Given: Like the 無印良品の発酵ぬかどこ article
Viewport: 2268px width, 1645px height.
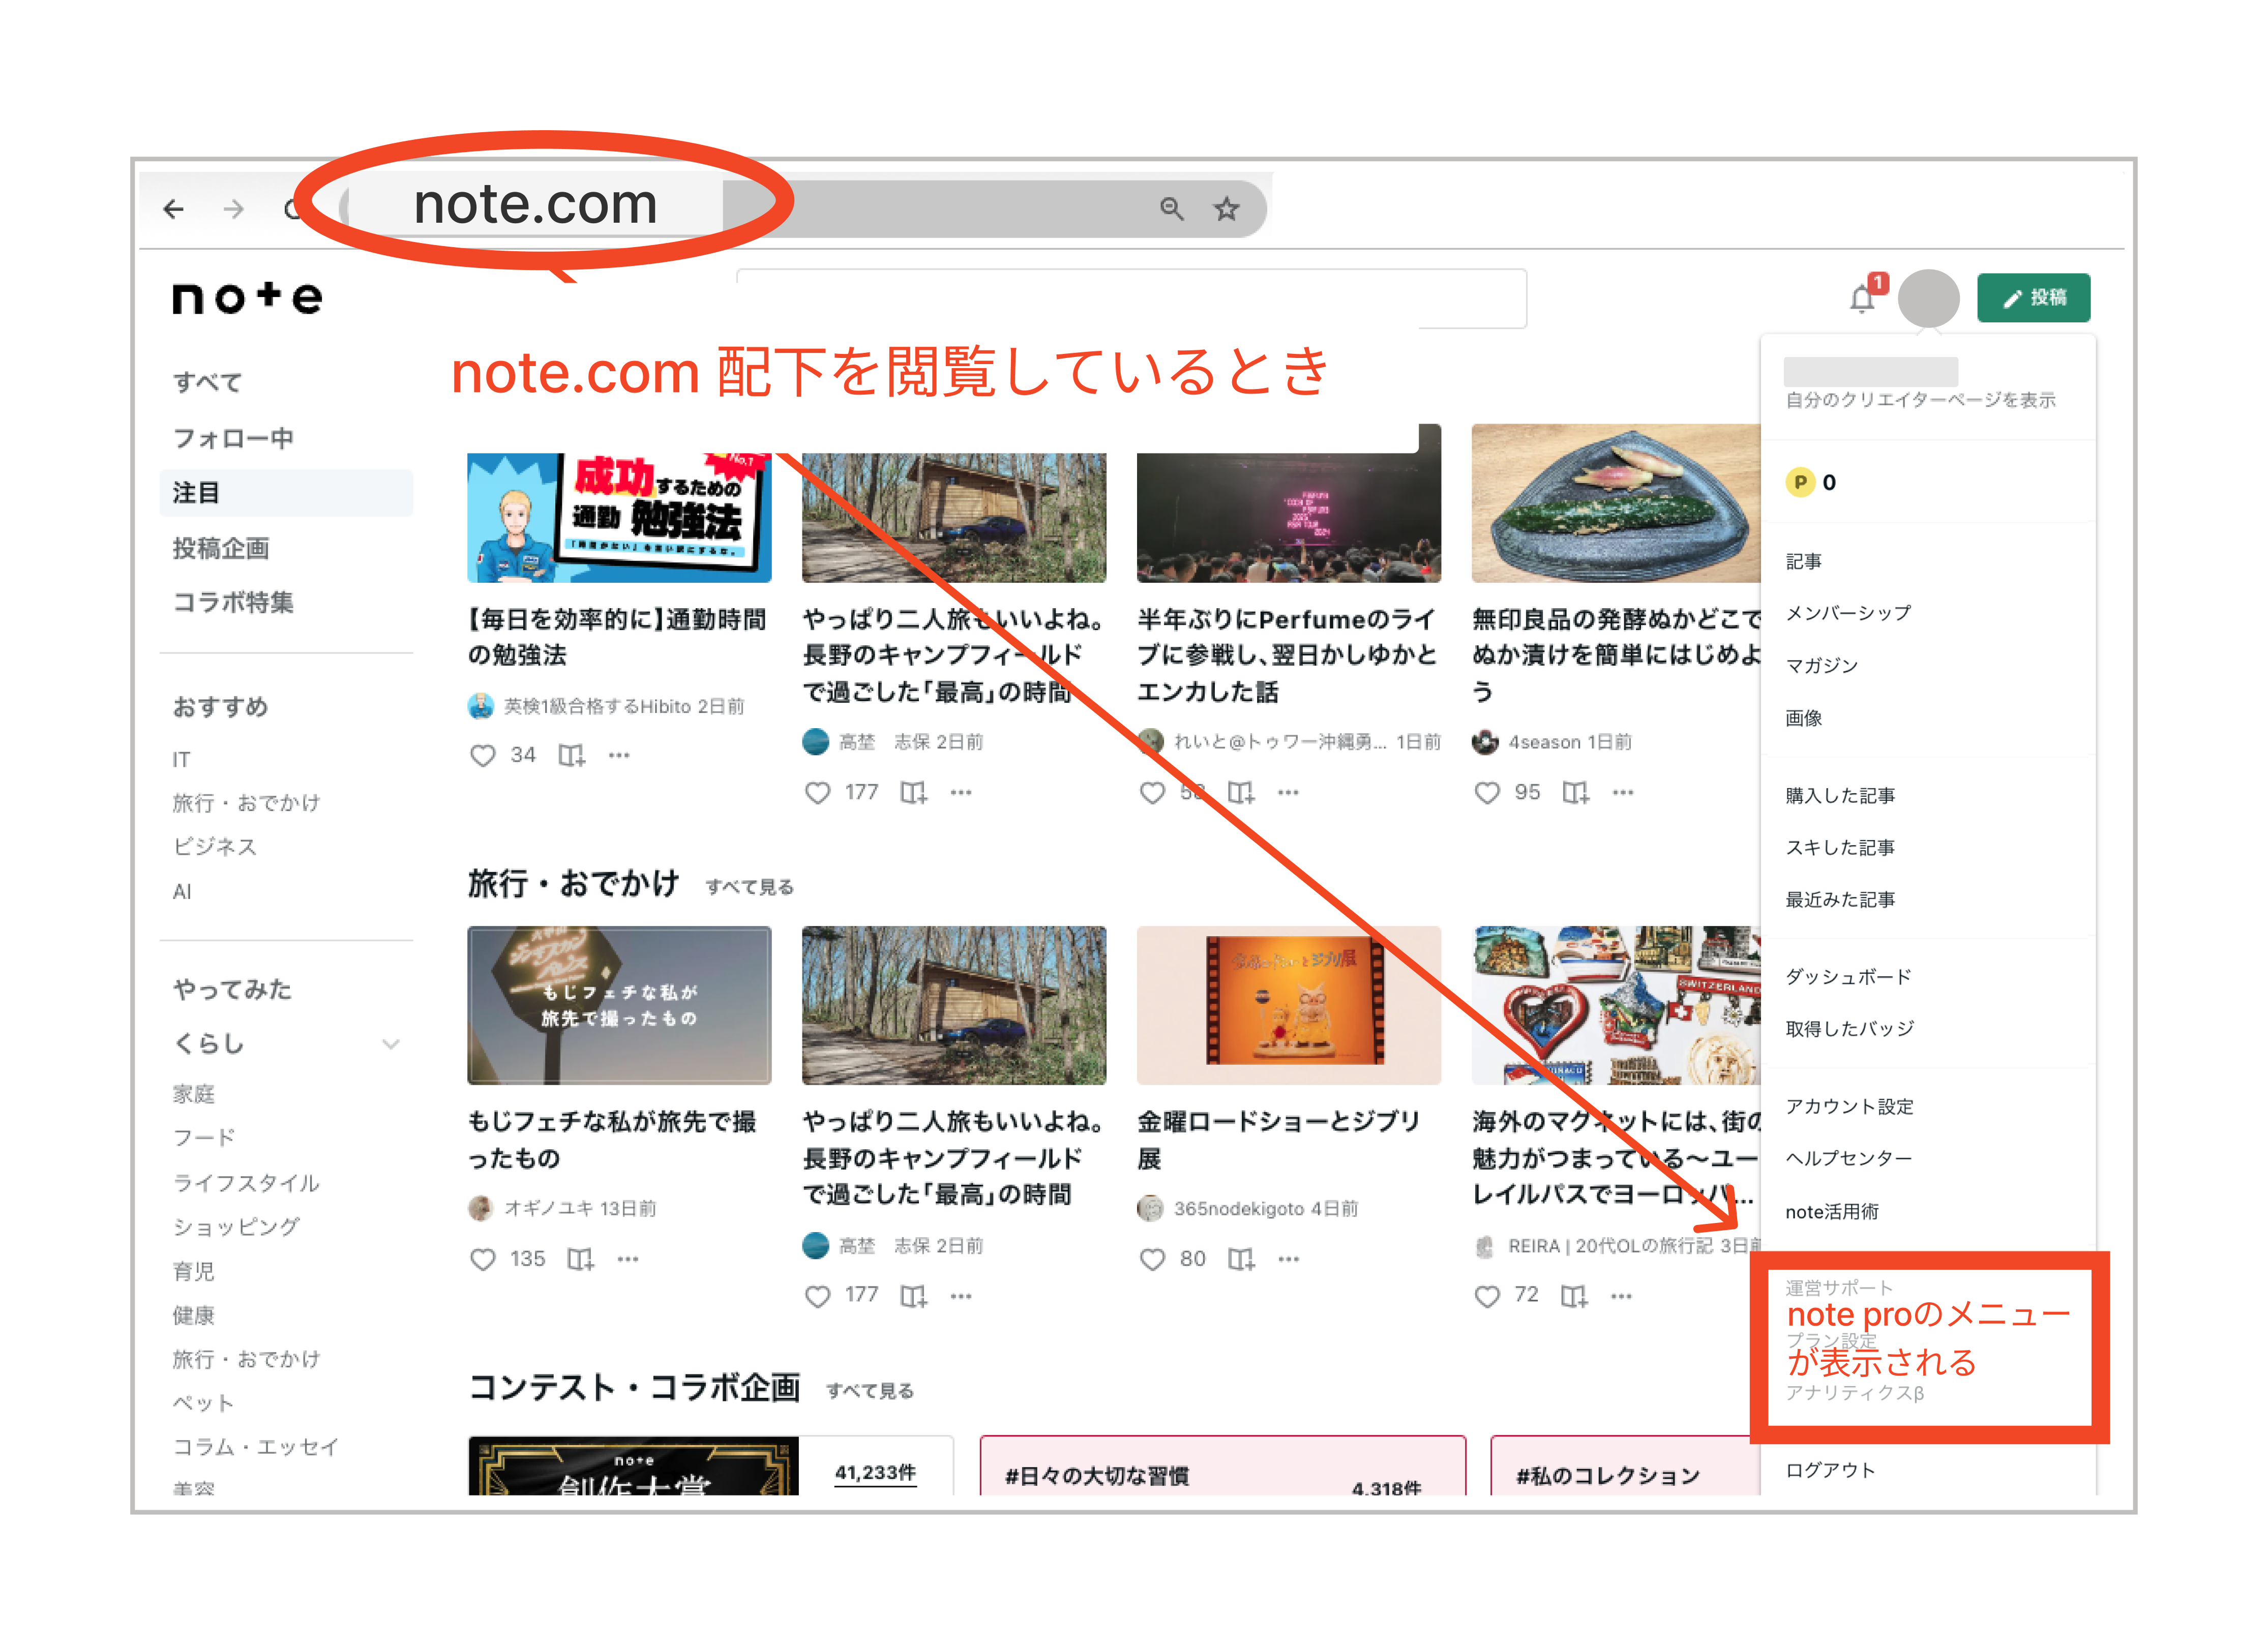Looking at the screenshot, I should 1487,792.
